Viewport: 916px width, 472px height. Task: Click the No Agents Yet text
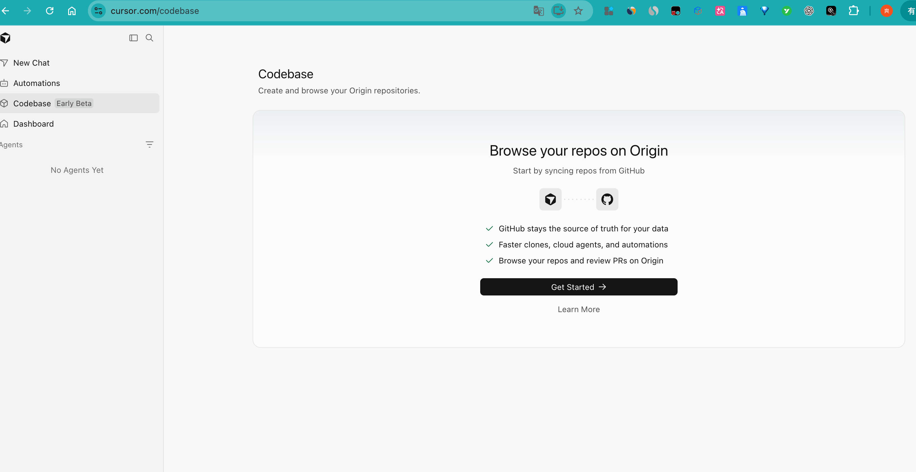pos(77,170)
